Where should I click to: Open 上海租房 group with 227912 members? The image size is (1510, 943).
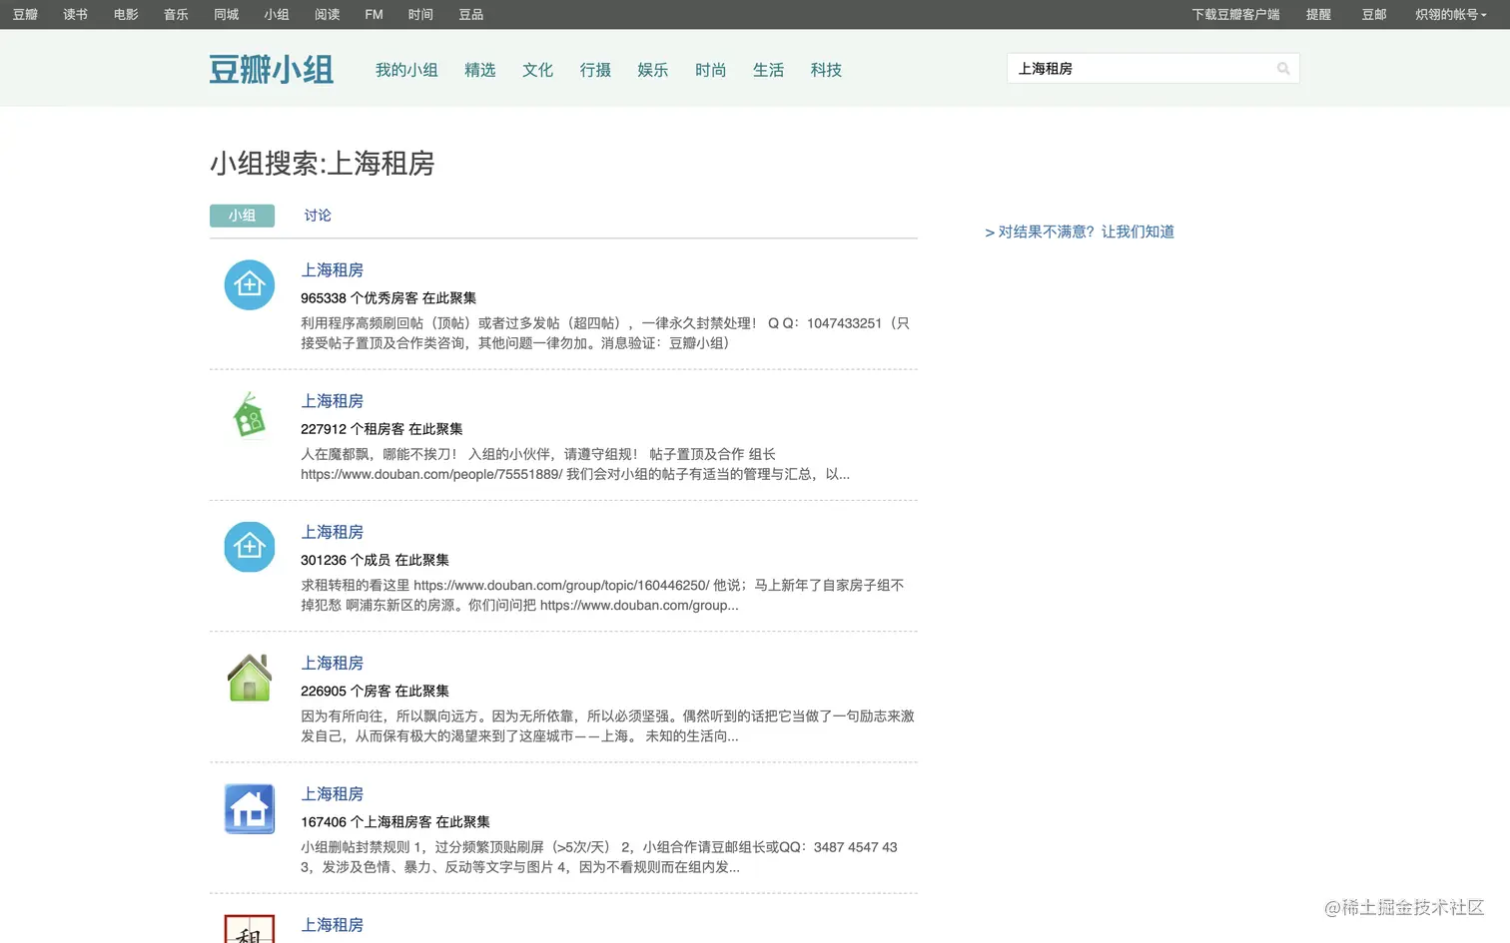[333, 401]
